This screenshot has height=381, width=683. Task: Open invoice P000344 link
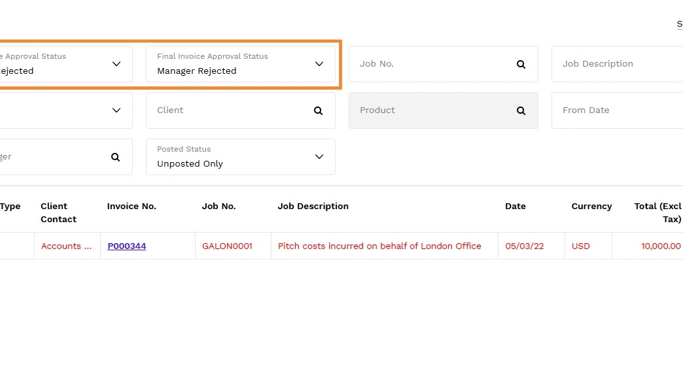[127, 246]
